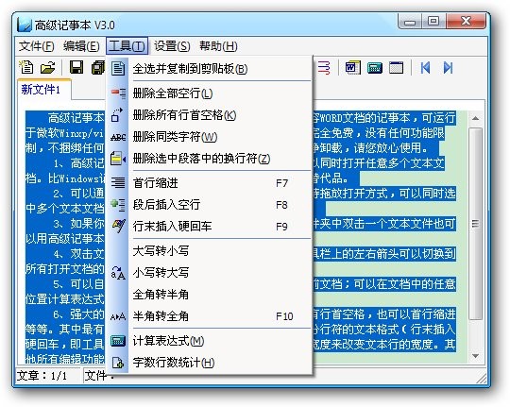Click the Open folder toolbar icon
Viewport: 510px width, 407px height.
47,67
